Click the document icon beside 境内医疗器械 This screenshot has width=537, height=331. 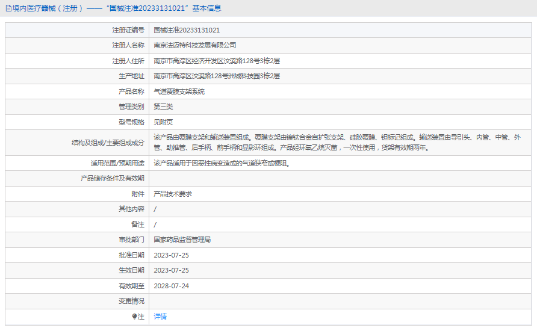(8, 8)
